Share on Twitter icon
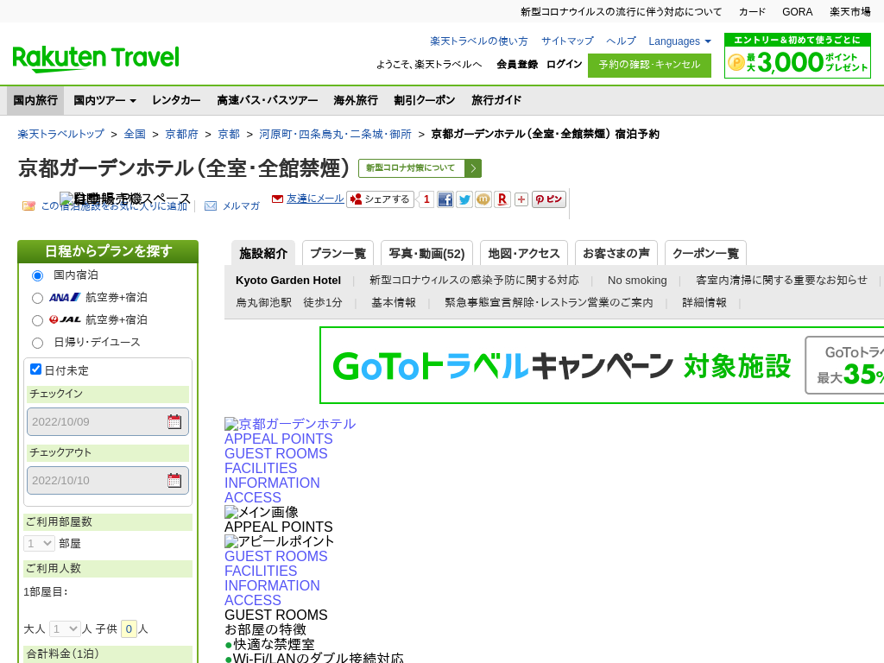This screenshot has width=884, height=663. point(464,199)
